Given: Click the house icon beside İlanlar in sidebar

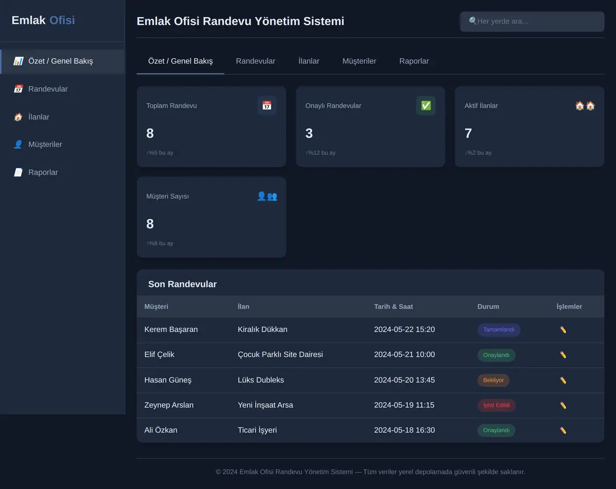Looking at the screenshot, I should pos(18,117).
